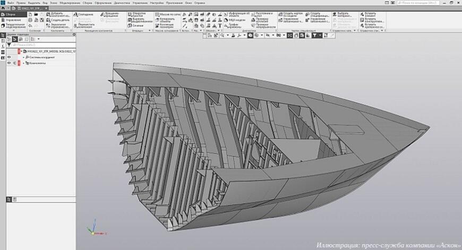This screenshot has width=462, height=250.
Task: Toggle visibility eye for 'Компоненты'
Action: [9, 63]
